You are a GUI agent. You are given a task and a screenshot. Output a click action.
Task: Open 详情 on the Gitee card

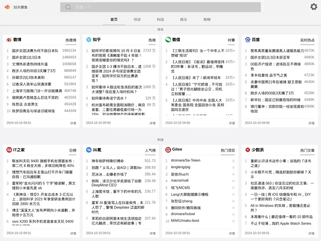tap(232, 233)
